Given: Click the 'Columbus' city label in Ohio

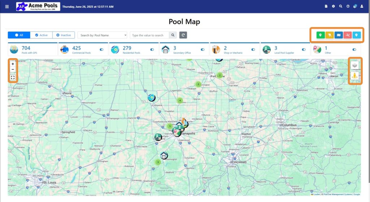Looking at the screenshot, I should pos(289,125).
